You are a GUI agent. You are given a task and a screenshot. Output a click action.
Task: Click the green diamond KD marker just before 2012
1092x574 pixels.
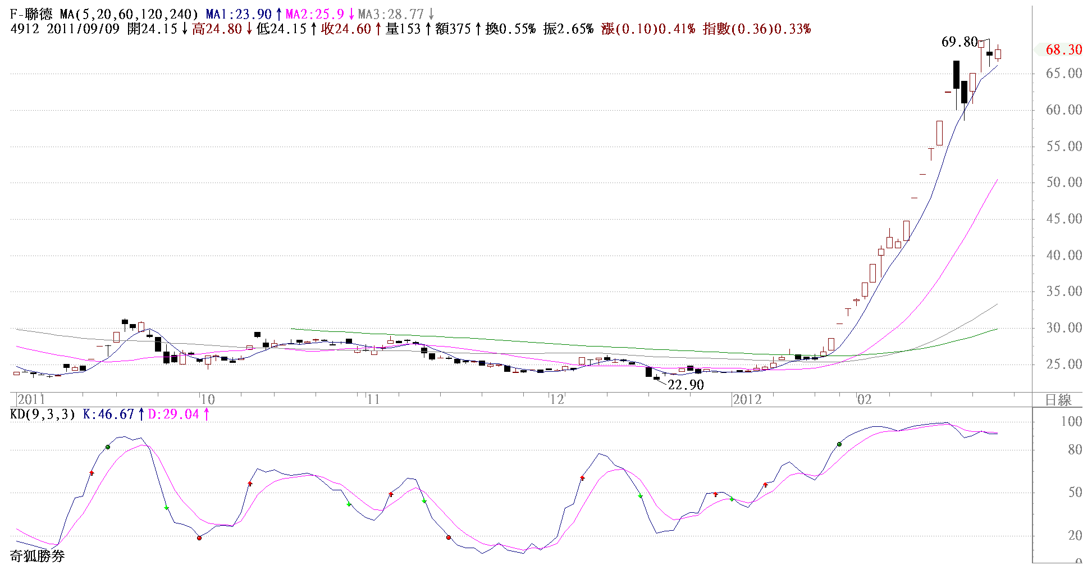pos(732,499)
